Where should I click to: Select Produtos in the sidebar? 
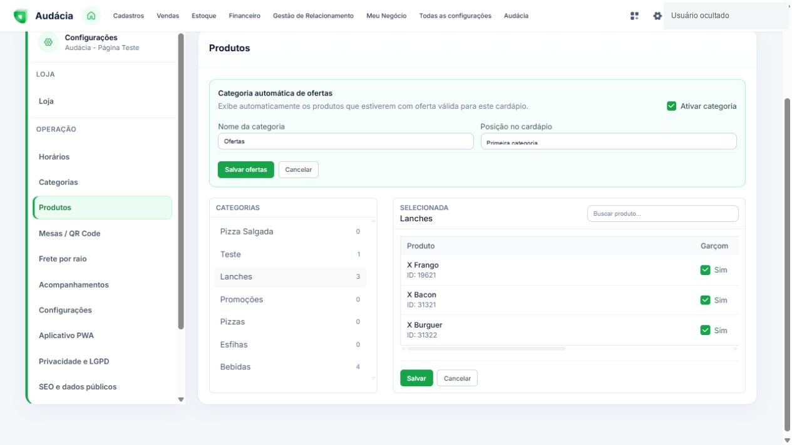pos(102,207)
